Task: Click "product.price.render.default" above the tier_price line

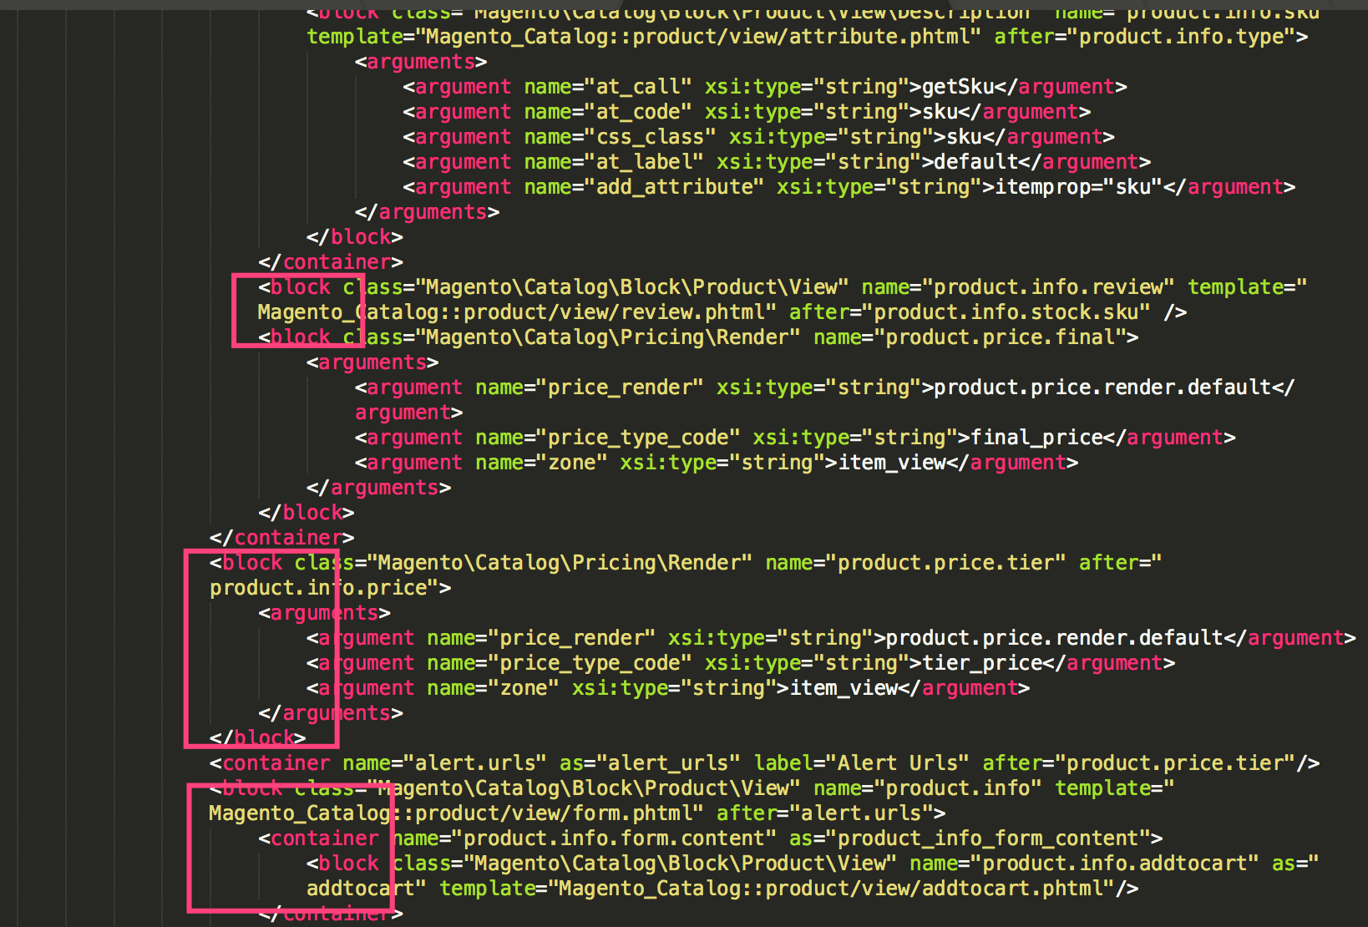Action: tap(1054, 638)
